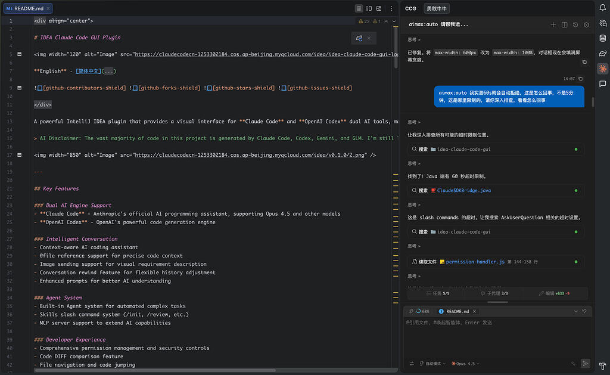Image resolution: width=610 pixels, height=375 pixels.
Task: Switch to preview-only view mode
Action: pyautogui.click(x=379, y=8)
